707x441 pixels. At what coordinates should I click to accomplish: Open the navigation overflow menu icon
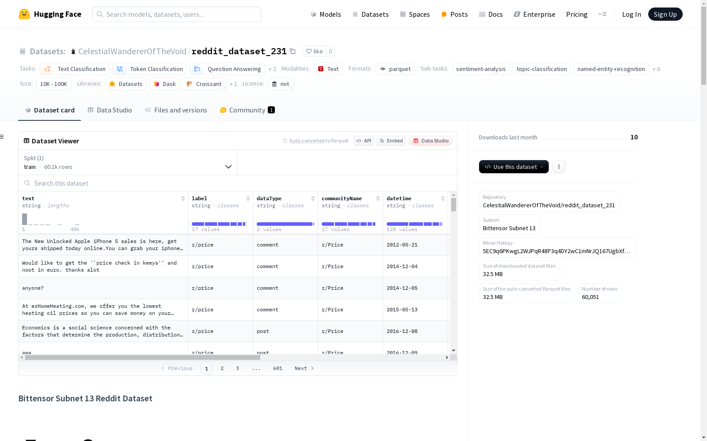click(602, 14)
